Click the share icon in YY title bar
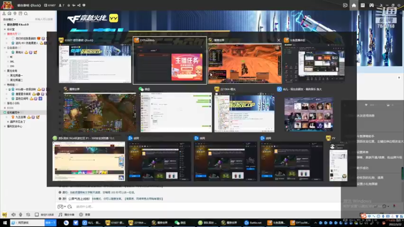Screen dimensions: 404x227 coord(79,5)
